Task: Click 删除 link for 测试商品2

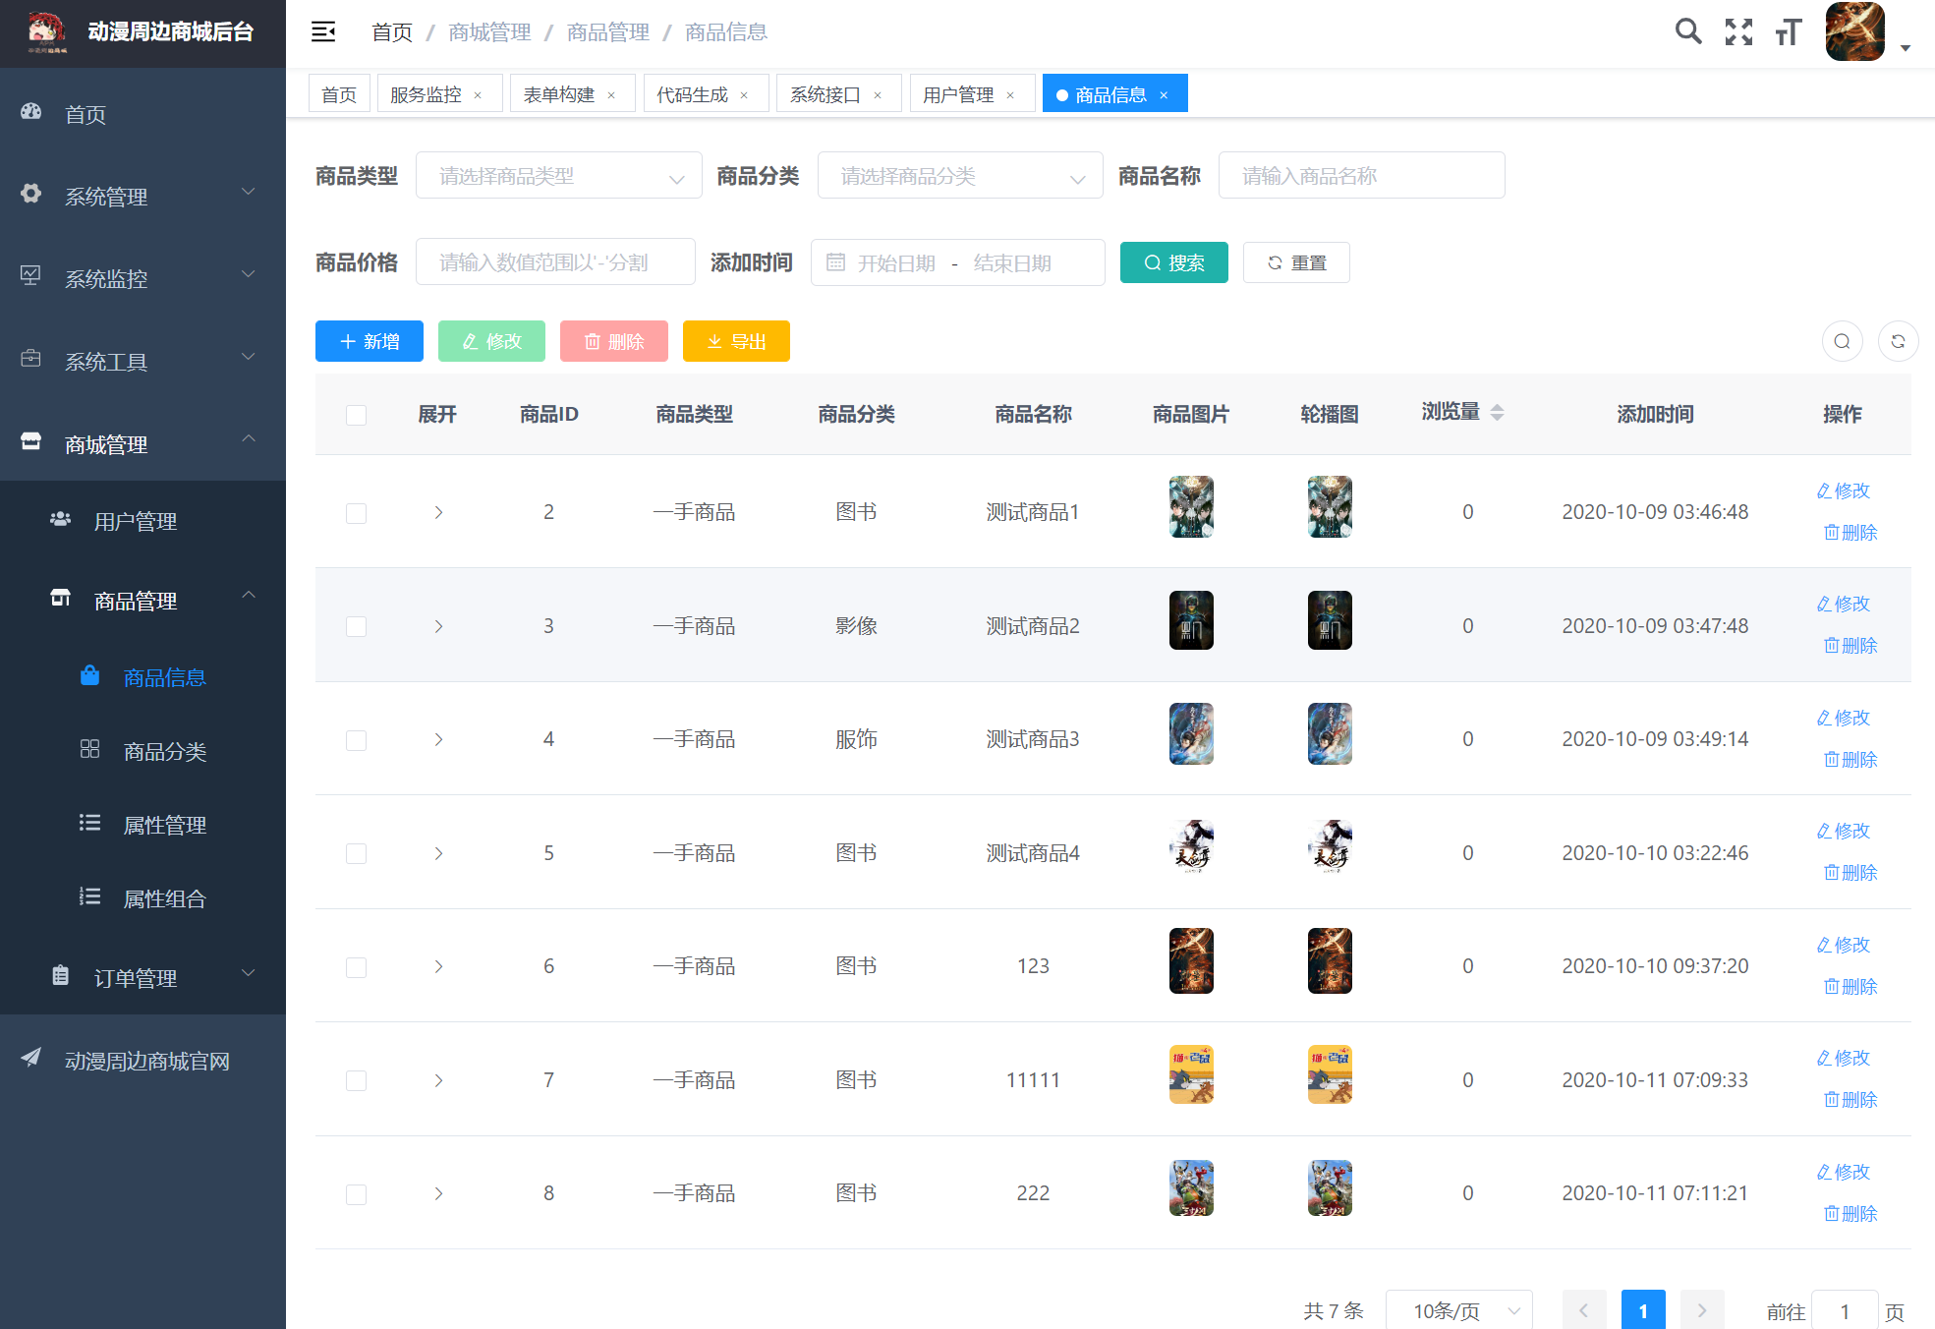Action: coord(1850,646)
